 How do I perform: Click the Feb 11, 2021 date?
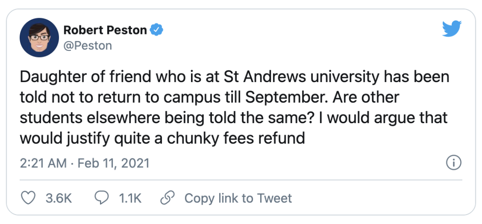click(113, 163)
